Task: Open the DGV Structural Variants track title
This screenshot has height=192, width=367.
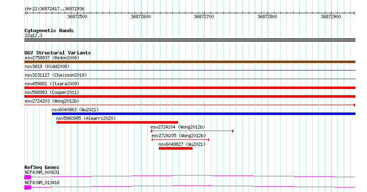Action: pyautogui.click(x=58, y=53)
